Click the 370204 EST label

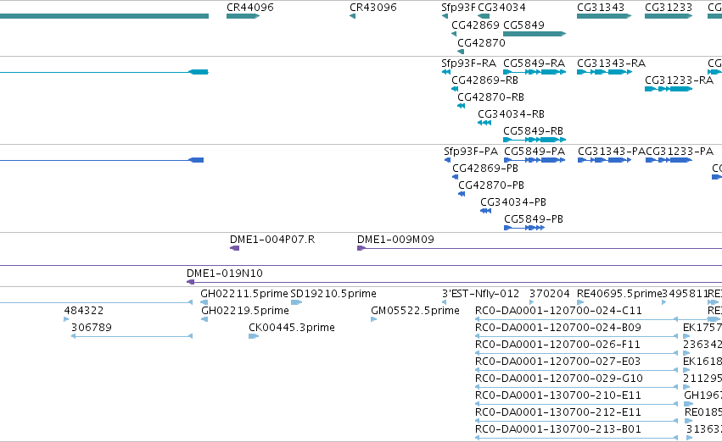click(x=549, y=294)
